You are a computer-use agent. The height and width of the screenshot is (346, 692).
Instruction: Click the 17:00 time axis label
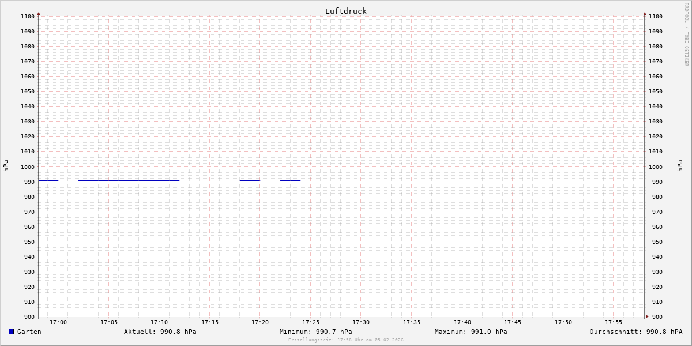click(58, 322)
